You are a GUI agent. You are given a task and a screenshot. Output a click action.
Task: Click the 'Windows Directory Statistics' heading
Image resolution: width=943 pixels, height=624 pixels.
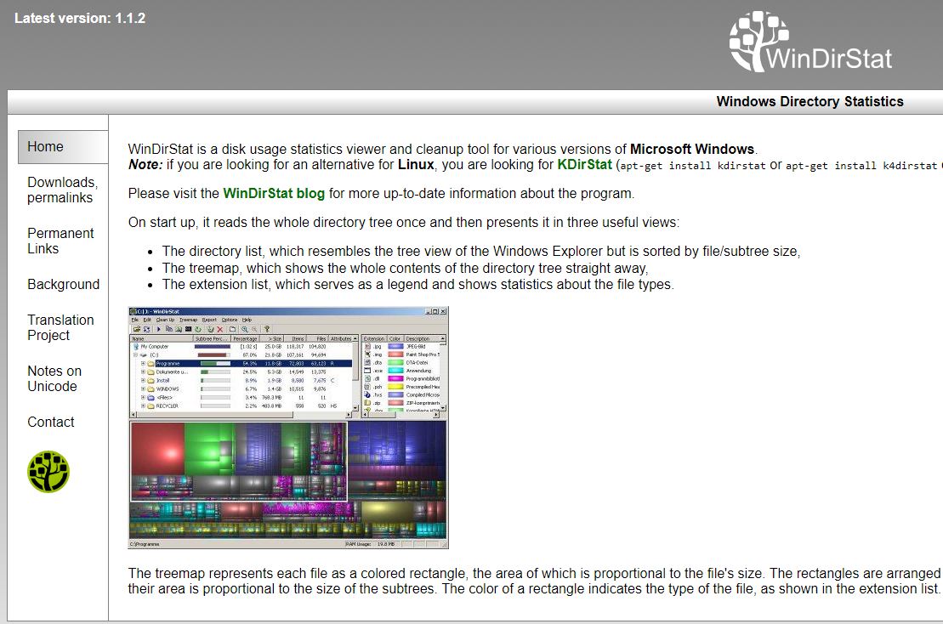pos(810,102)
